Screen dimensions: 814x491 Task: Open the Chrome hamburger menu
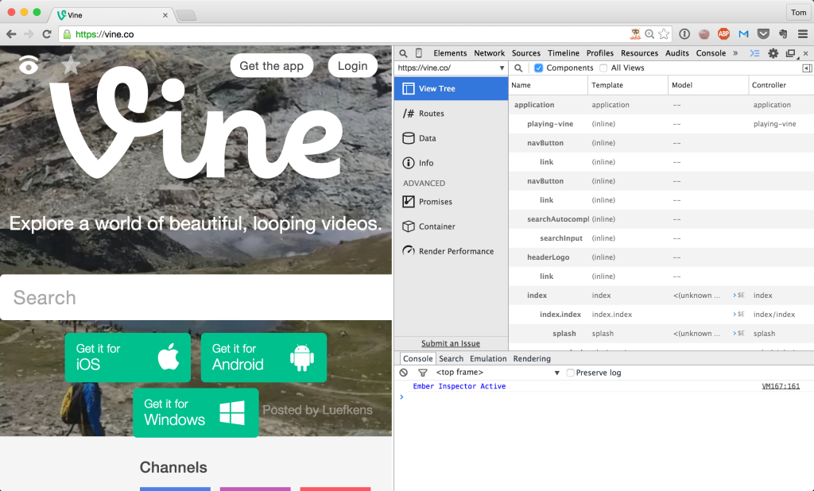pyautogui.click(x=803, y=34)
